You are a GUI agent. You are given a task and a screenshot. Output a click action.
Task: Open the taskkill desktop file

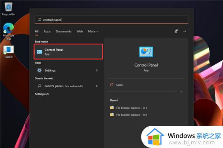[9, 52]
